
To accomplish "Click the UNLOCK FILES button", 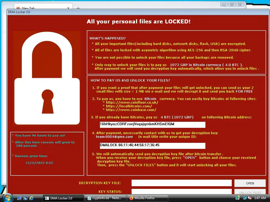I will pos(250,192).
